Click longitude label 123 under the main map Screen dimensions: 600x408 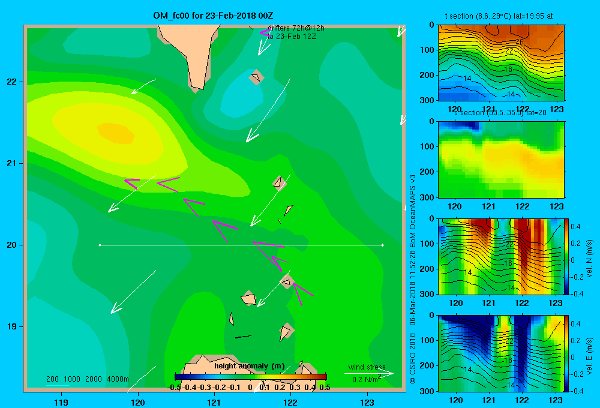pos(367,402)
